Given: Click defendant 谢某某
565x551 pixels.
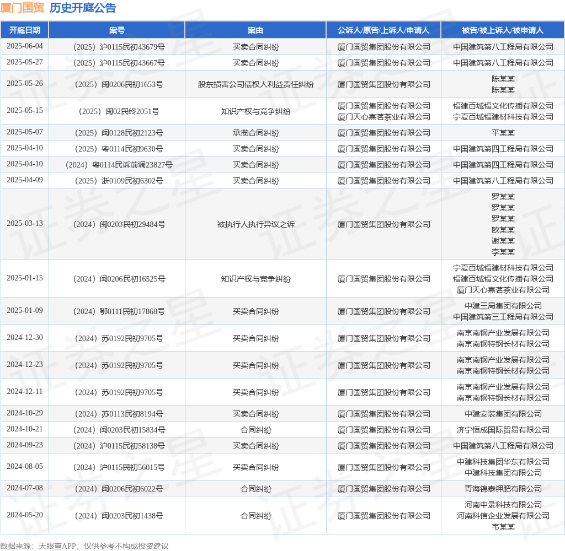Looking at the screenshot, I should [x=503, y=241].
